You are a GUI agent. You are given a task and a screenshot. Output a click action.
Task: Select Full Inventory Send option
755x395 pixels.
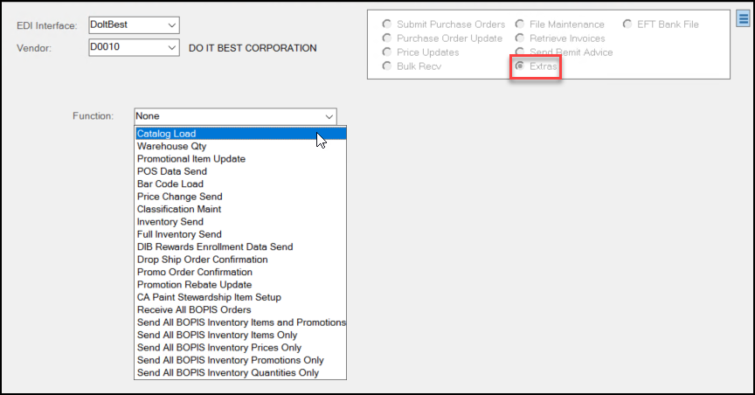click(179, 234)
